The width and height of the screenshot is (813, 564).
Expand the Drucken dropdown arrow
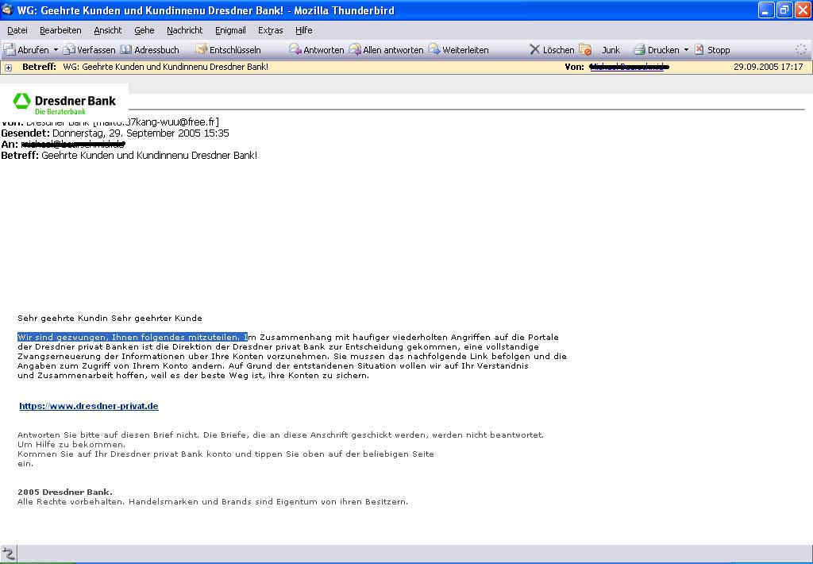[x=686, y=50]
